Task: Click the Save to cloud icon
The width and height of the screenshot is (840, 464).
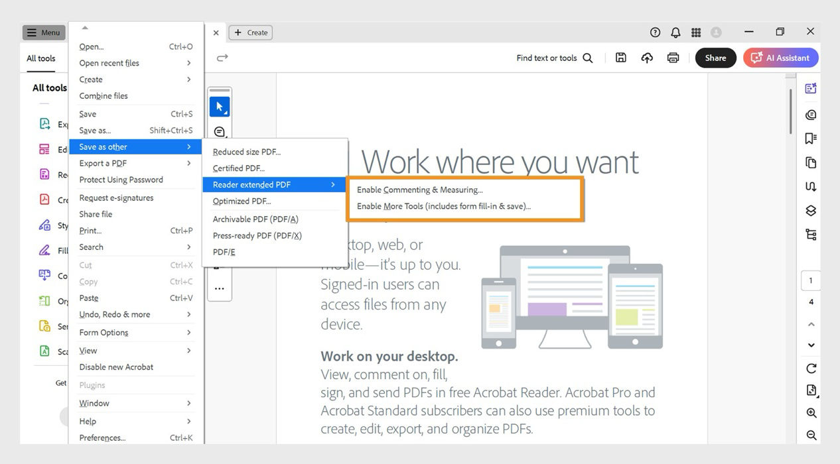Action: click(647, 58)
